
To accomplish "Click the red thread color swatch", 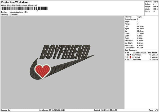I will tap(130, 57).
